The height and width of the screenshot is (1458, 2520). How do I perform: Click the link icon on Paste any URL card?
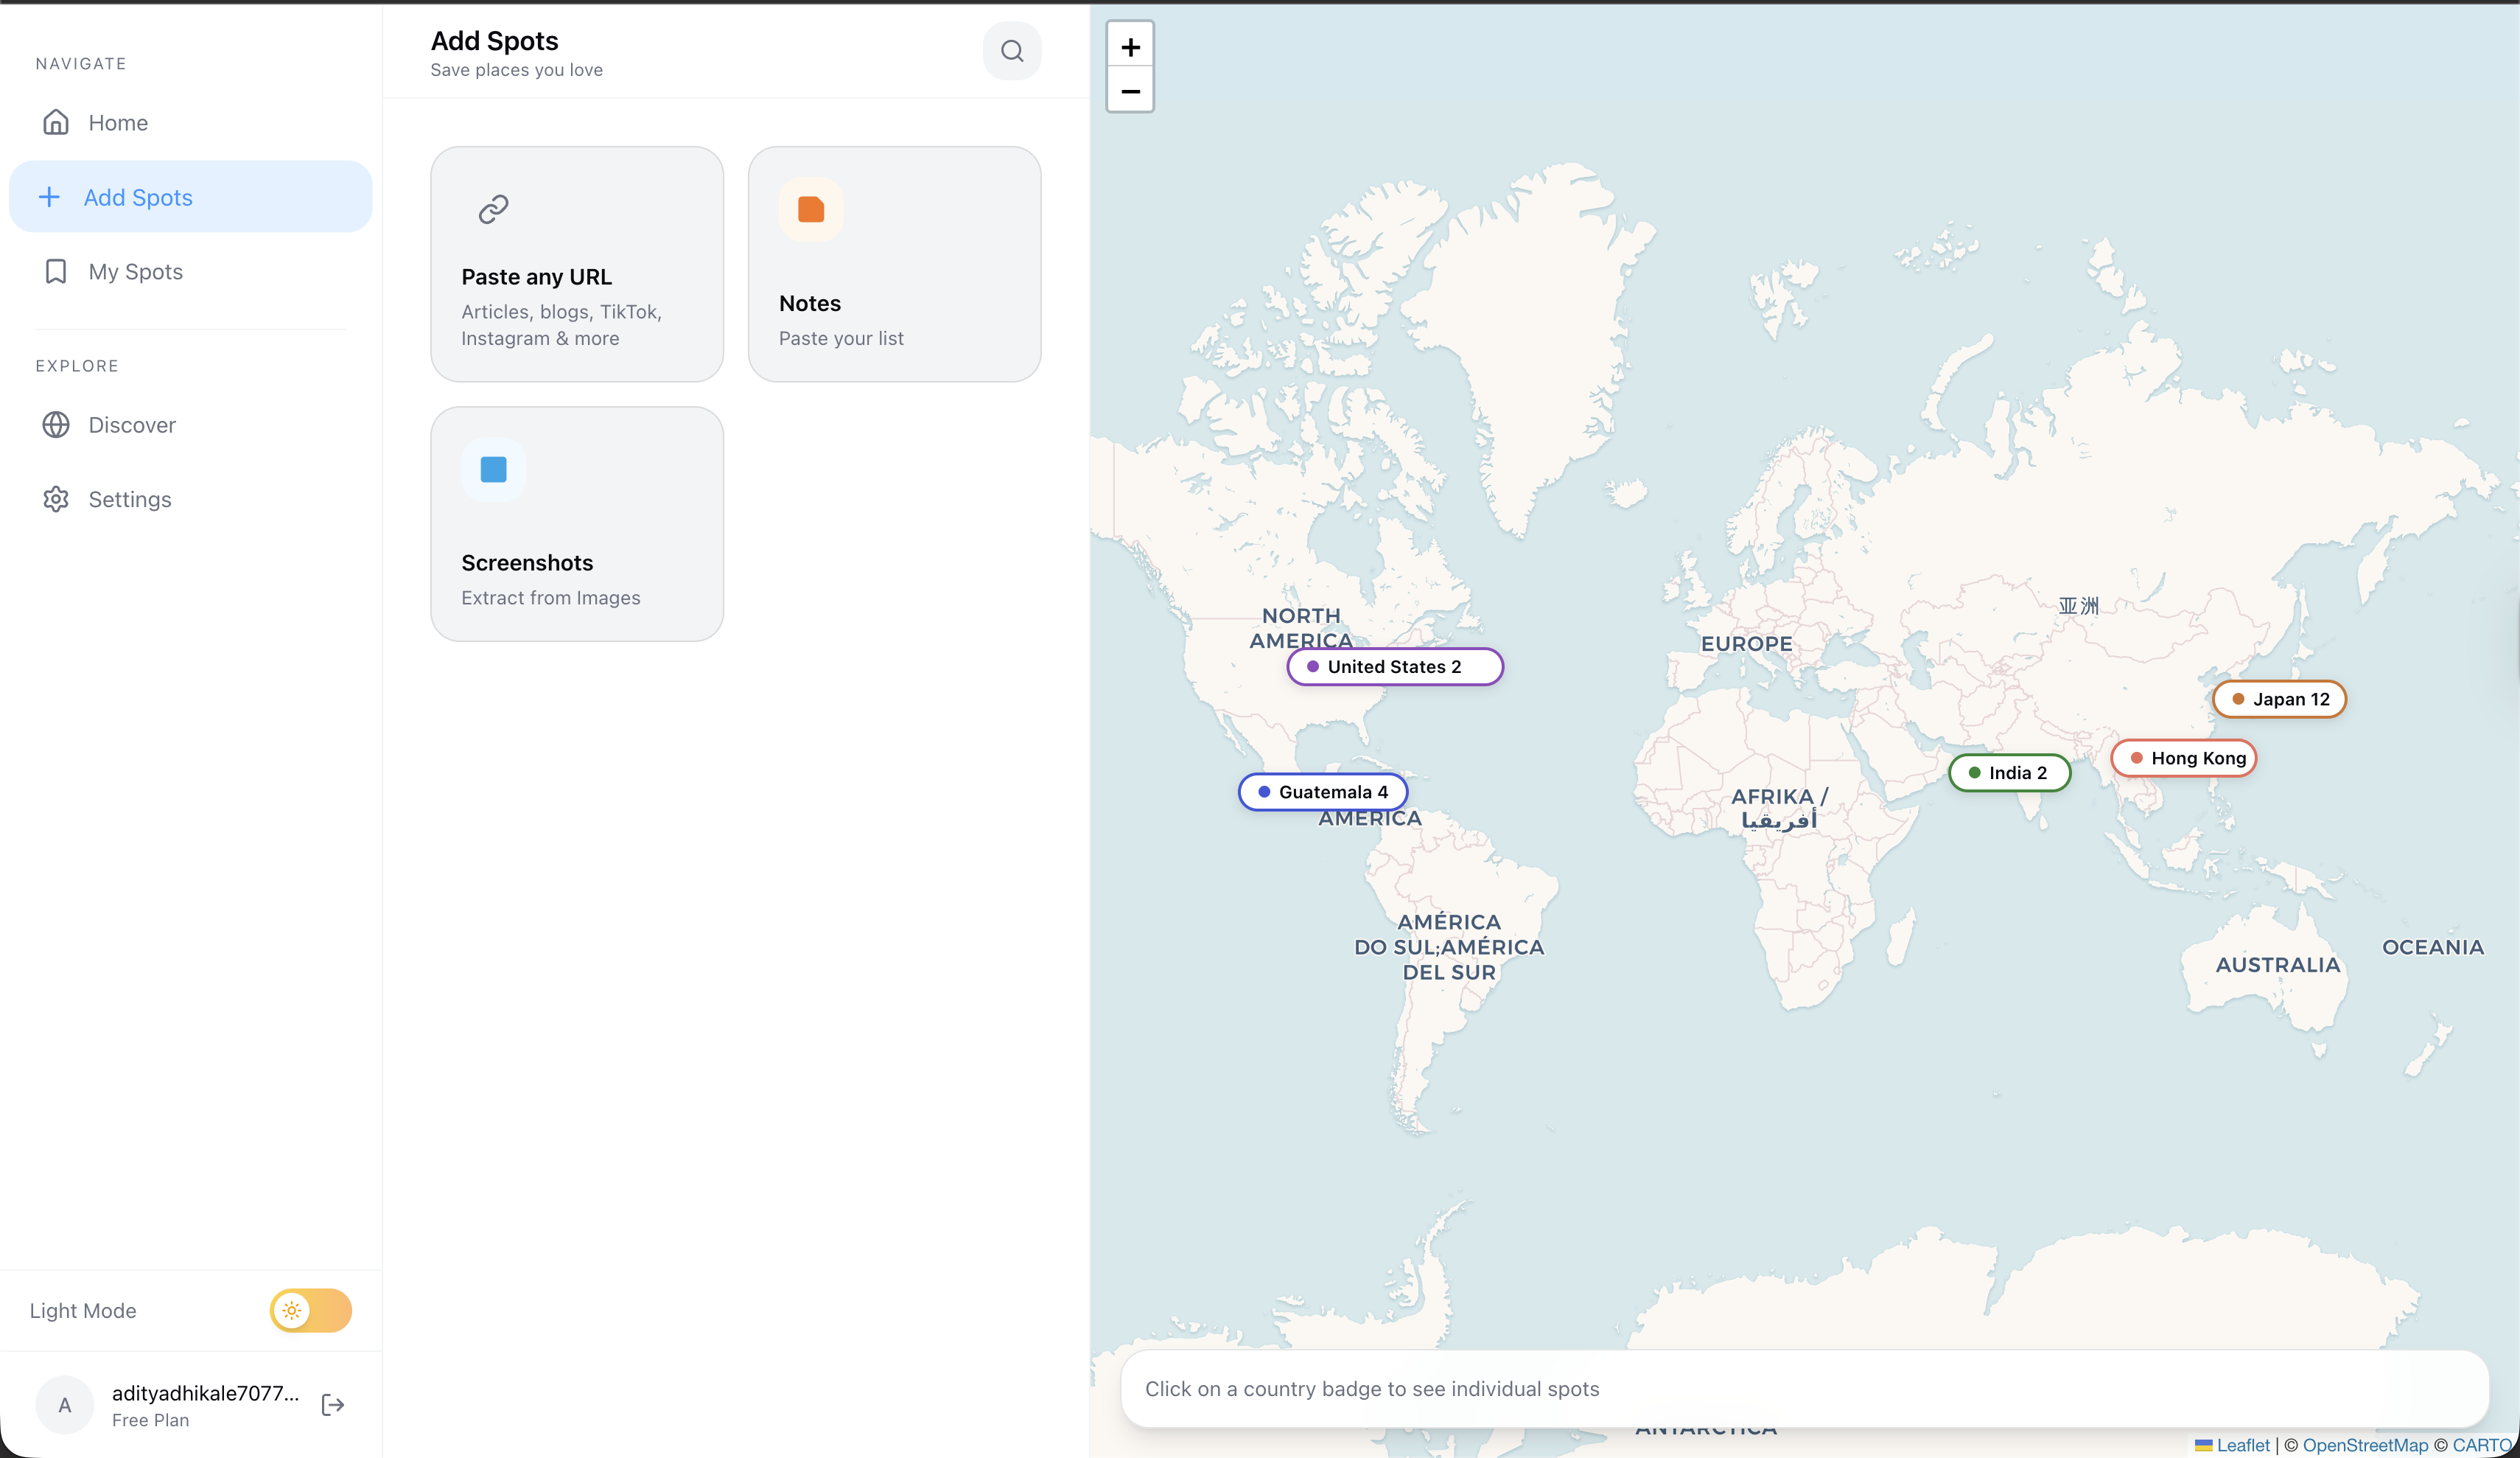(x=493, y=208)
